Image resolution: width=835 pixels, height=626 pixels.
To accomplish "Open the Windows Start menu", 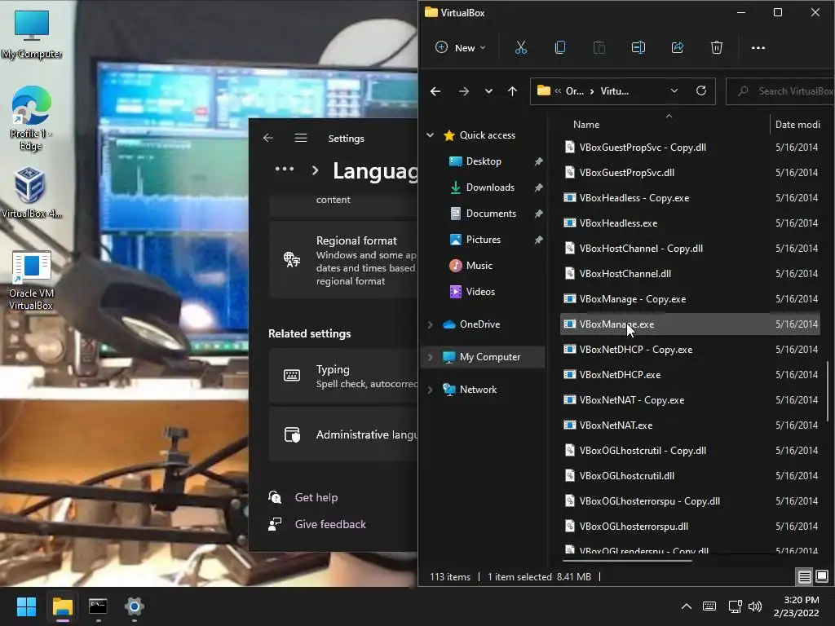I will (x=26, y=606).
